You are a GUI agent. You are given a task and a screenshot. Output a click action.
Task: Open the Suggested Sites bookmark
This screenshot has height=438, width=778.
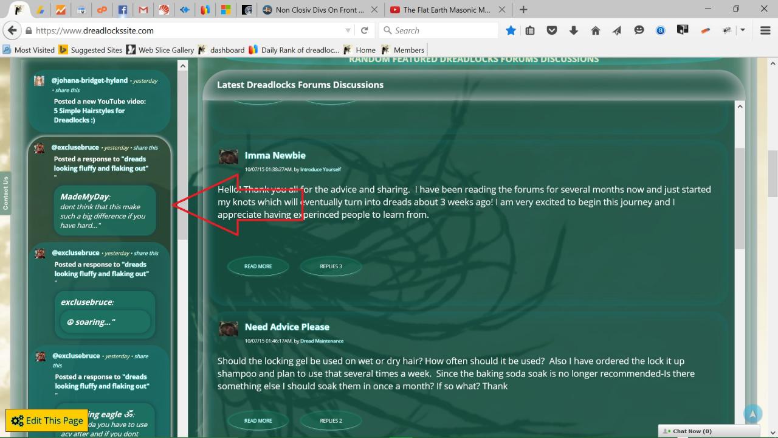tap(91, 50)
